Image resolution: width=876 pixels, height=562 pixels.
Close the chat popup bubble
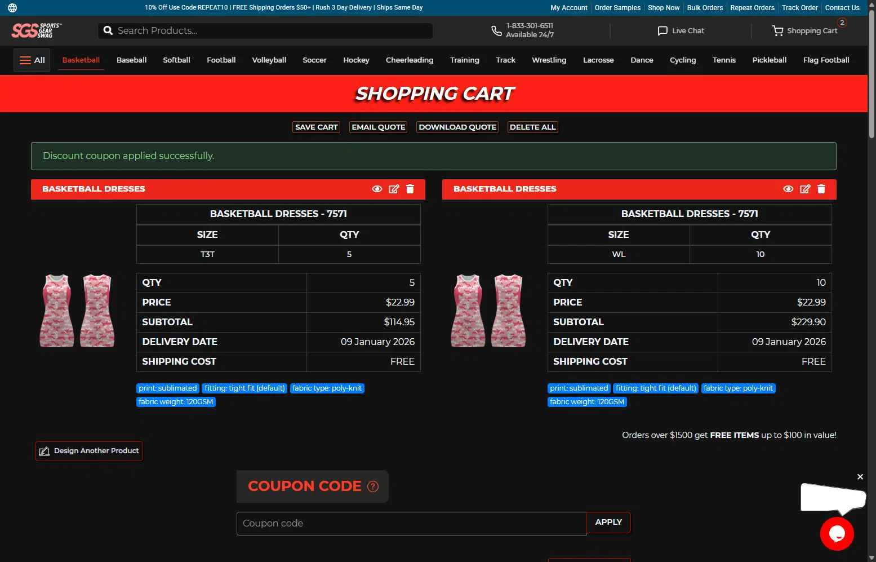tap(860, 477)
